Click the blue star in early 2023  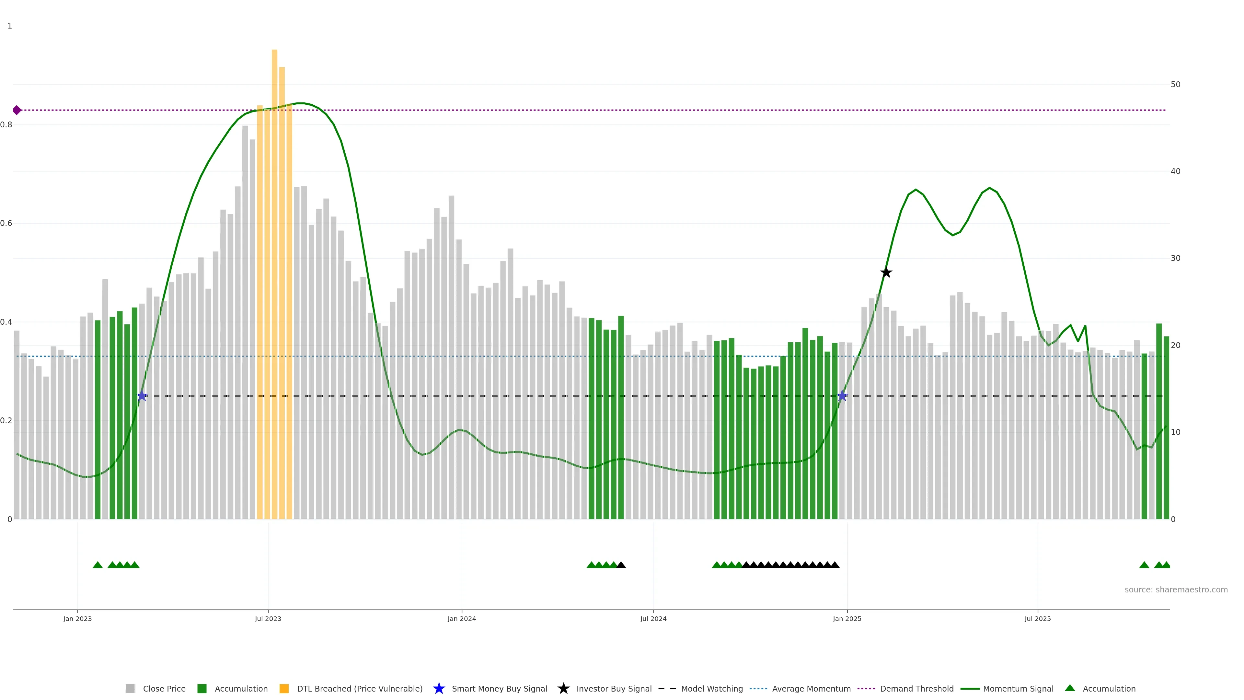coord(142,396)
